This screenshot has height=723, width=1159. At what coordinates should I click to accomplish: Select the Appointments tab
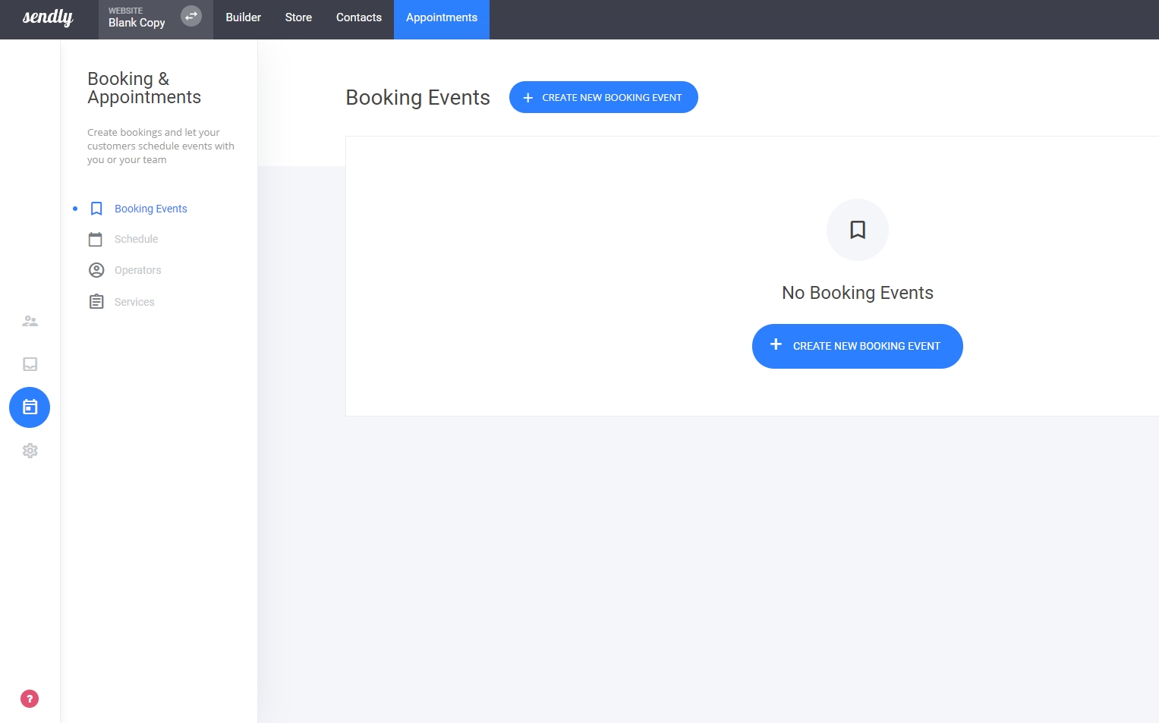442,17
